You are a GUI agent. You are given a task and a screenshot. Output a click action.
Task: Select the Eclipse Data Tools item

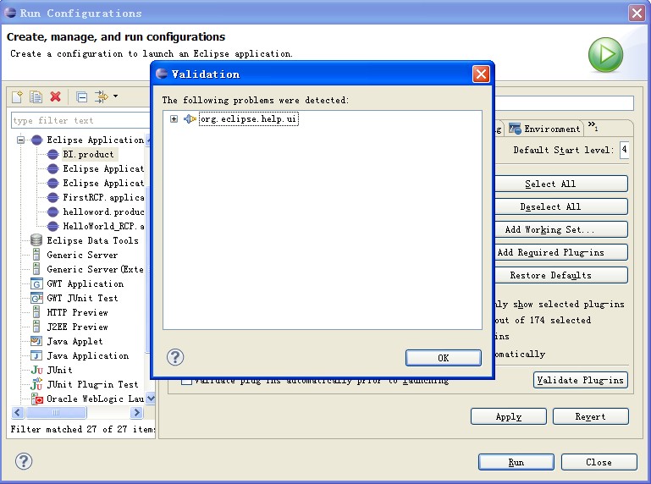pyautogui.click(x=92, y=240)
